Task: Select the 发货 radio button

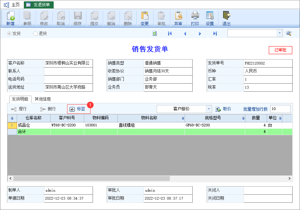Action: [9, 33]
